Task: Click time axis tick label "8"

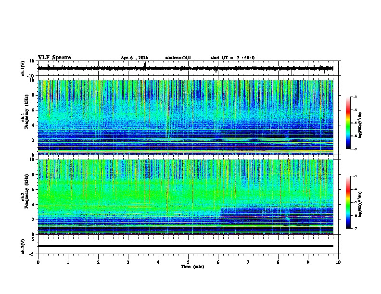Action: (278, 262)
